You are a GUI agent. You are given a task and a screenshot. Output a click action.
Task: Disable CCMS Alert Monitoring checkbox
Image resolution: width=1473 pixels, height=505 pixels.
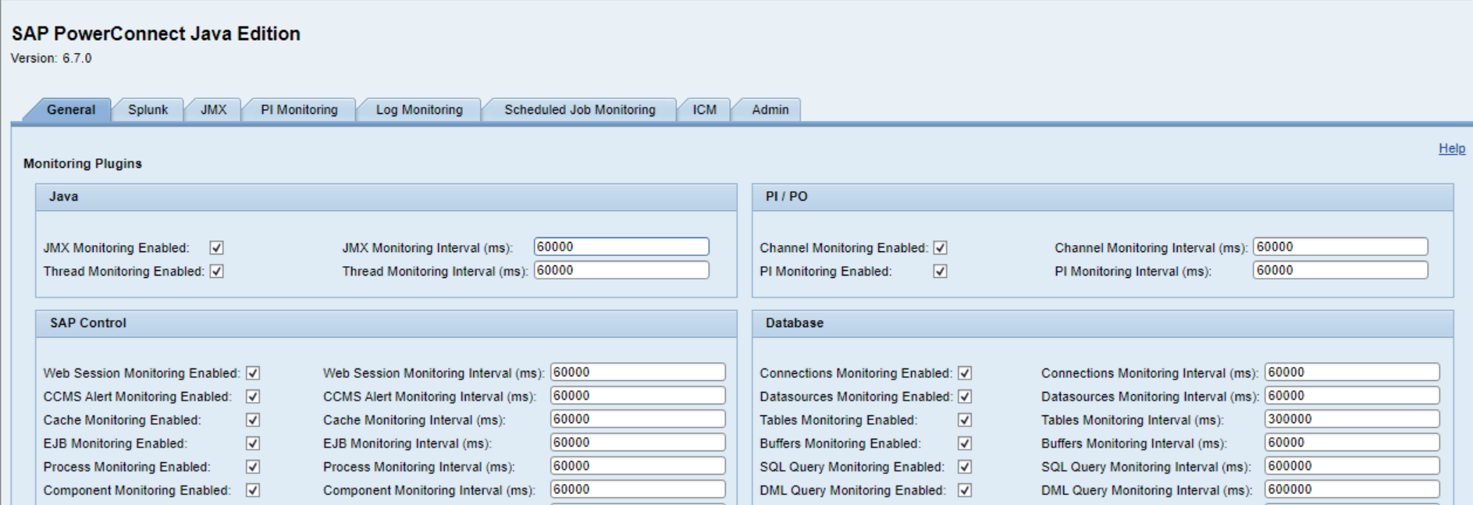click(x=253, y=397)
